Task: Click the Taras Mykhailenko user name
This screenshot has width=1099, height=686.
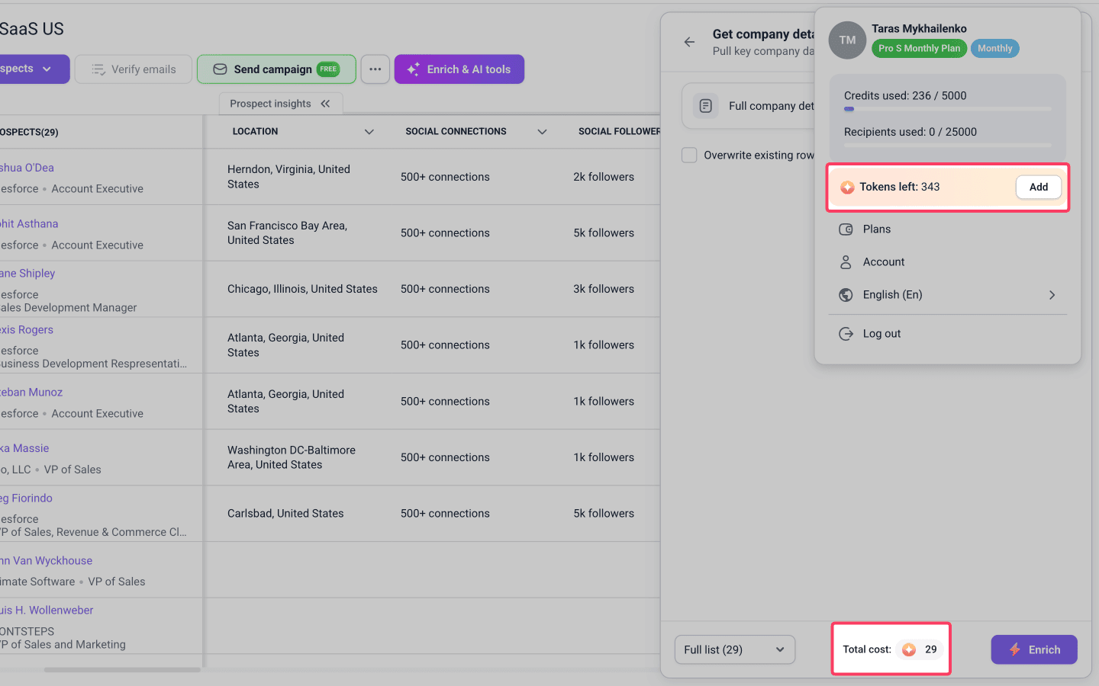Action: click(919, 29)
